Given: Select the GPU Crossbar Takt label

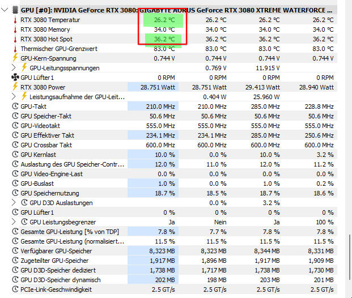Looking at the screenshot, I should (x=46, y=145).
